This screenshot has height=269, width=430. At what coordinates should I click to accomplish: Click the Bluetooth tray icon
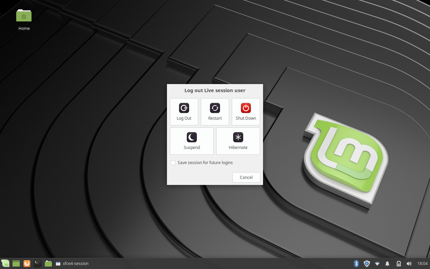tap(356, 264)
